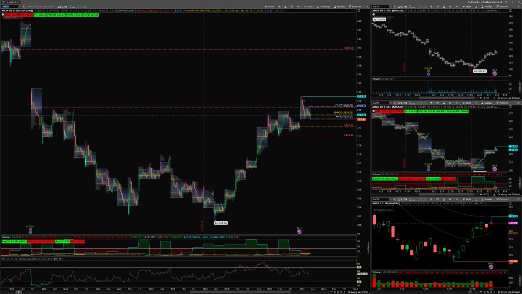522x294 pixels.
Task: Click Lo: 102.45 price bubble in top-right chart
Action: click(x=480, y=71)
